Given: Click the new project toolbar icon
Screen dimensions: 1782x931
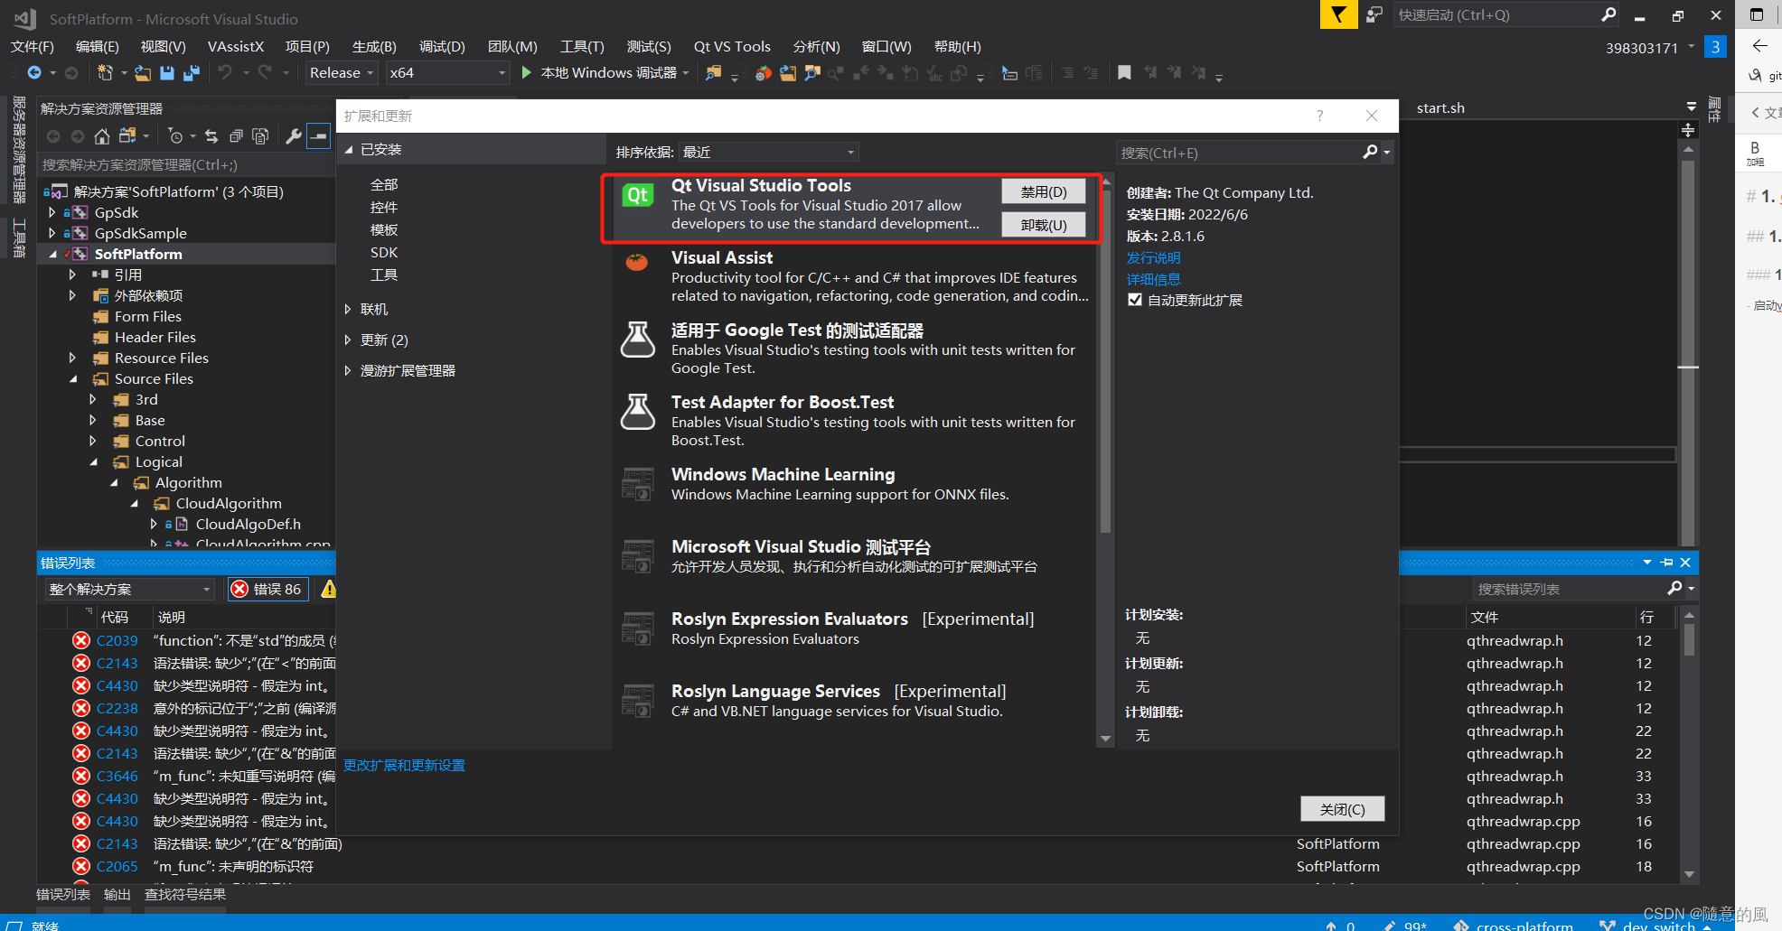Looking at the screenshot, I should pyautogui.click(x=105, y=73).
